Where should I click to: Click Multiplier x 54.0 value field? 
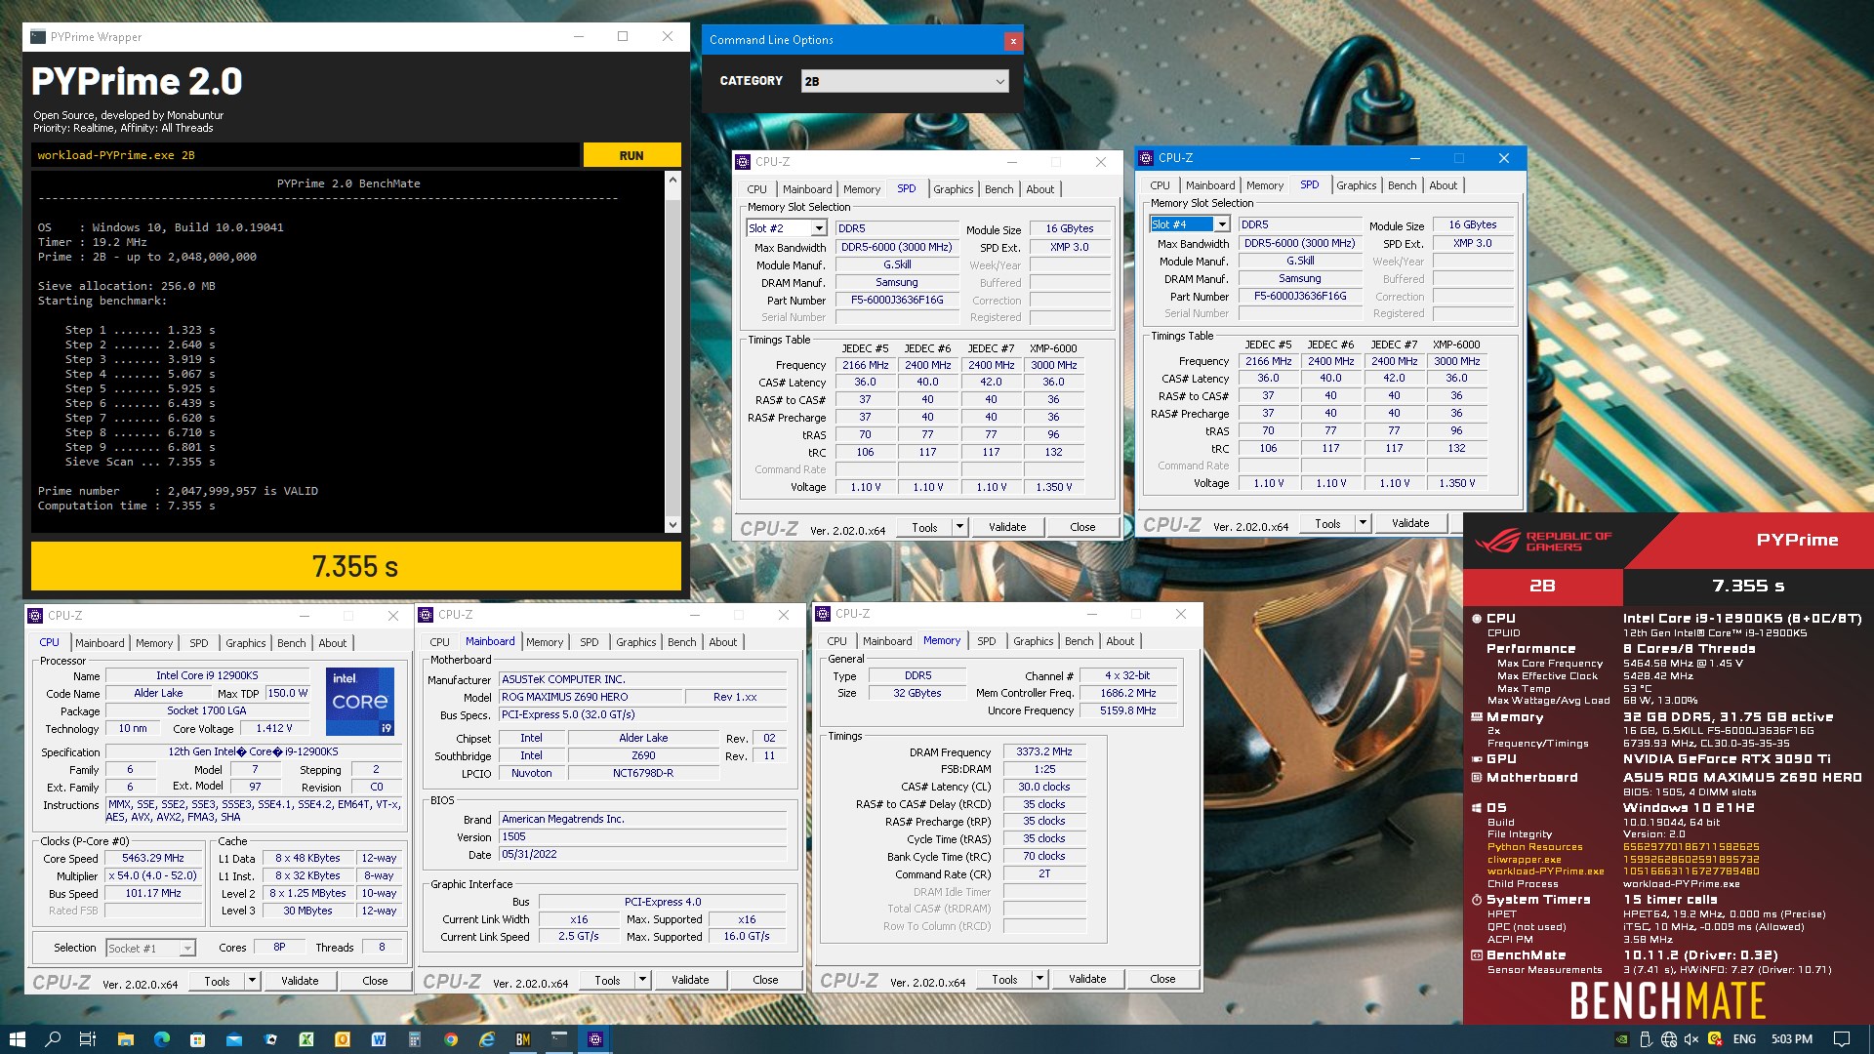[153, 876]
